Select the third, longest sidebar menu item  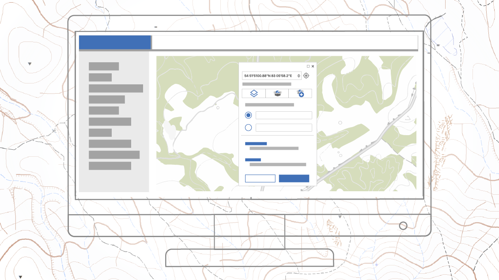tap(116, 88)
